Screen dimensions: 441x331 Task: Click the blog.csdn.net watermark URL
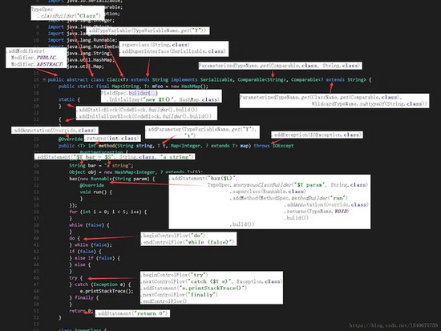(x=393, y=325)
